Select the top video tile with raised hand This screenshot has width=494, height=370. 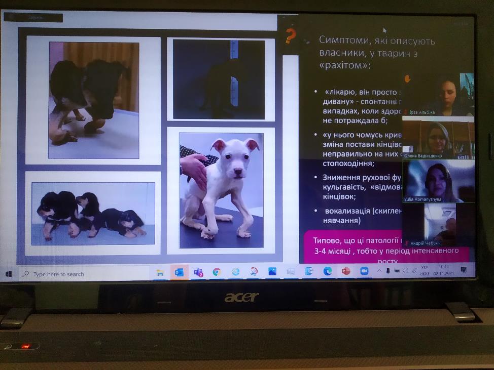(438, 95)
